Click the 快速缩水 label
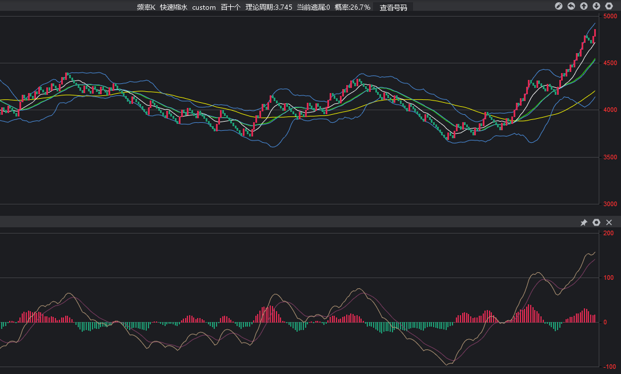 pos(174,7)
